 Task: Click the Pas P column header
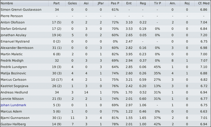tap(116, 3)
